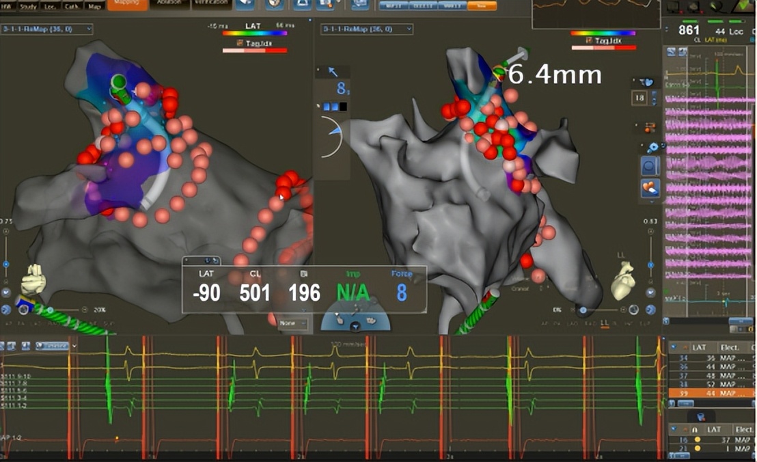Open the None dropdown below the readout
Screen dimensions: 757x462
pos(294,323)
